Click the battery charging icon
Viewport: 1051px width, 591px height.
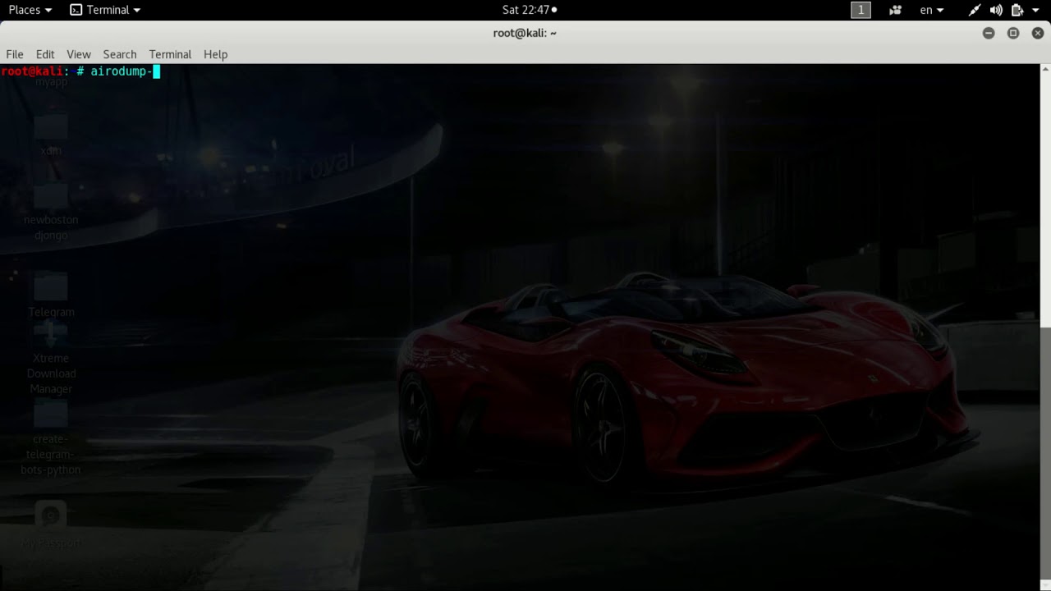[1017, 10]
